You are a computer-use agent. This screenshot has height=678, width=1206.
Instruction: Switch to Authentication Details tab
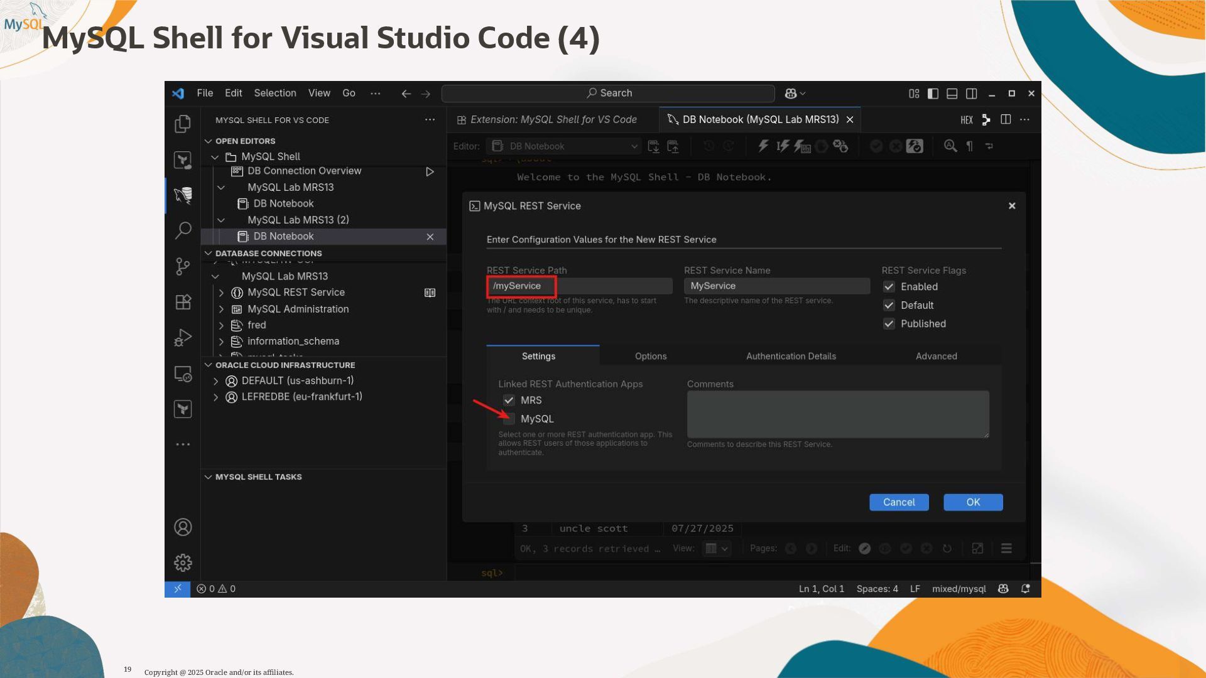(791, 356)
